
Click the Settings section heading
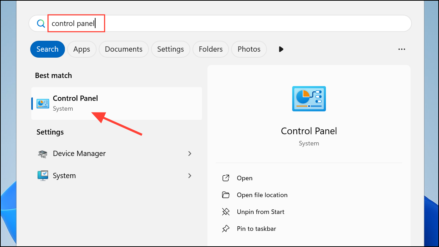[x=50, y=132]
